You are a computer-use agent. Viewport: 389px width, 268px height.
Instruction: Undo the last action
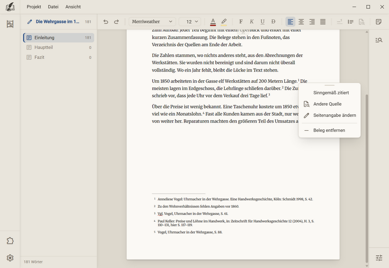[x=106, y=21]
